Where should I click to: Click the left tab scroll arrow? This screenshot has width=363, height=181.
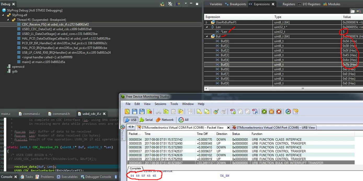129,127
